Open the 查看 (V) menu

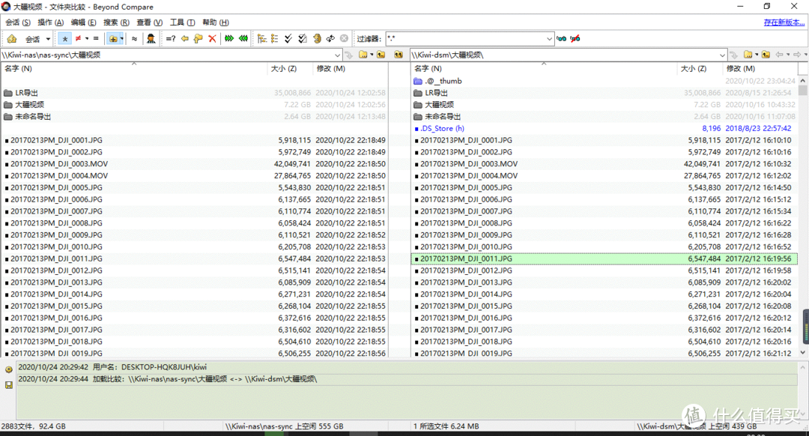[x=149, y=22]
